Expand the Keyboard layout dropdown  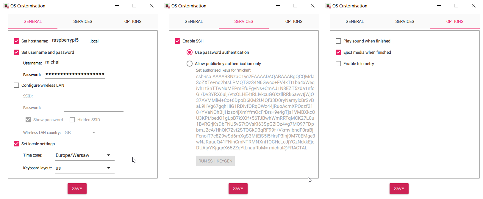click(85, 168)
